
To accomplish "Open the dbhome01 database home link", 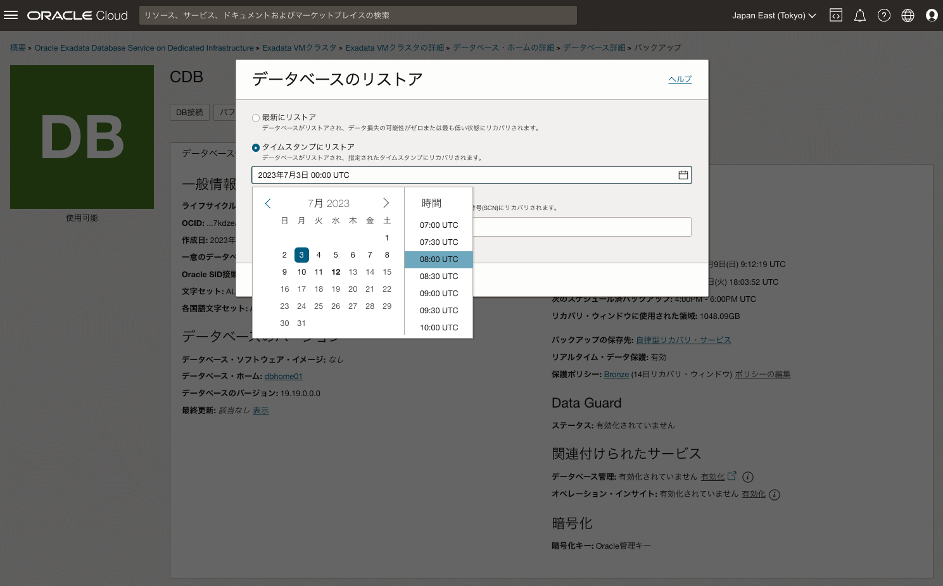I will 283,376.
